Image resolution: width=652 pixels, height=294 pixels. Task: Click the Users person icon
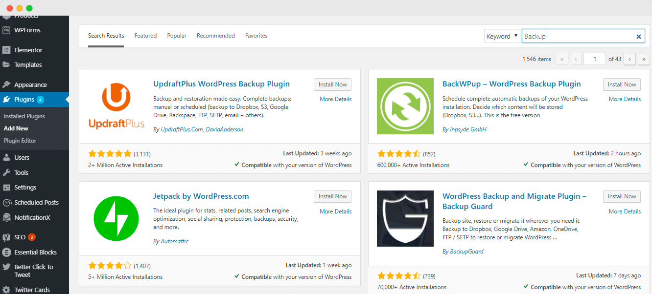(6, 158)
